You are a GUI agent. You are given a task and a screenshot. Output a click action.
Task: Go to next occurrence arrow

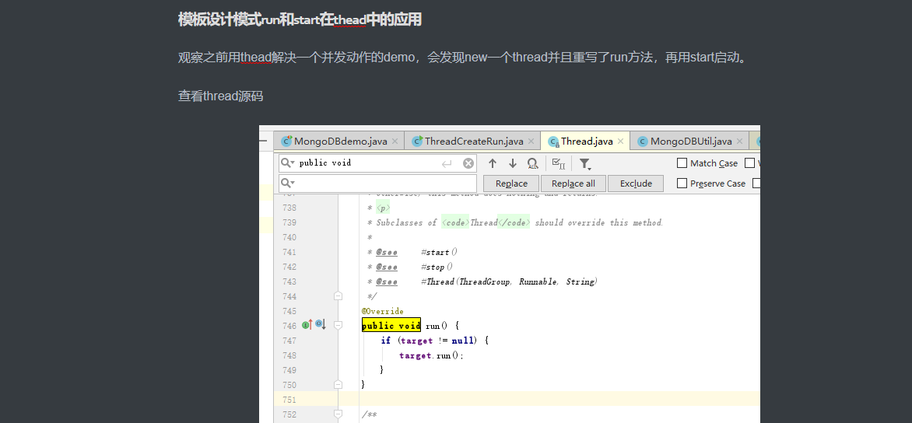[x=513, y=163]
